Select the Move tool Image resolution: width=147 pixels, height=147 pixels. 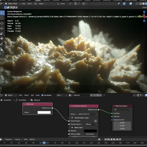pyautogui.click(x=2, y=24)
